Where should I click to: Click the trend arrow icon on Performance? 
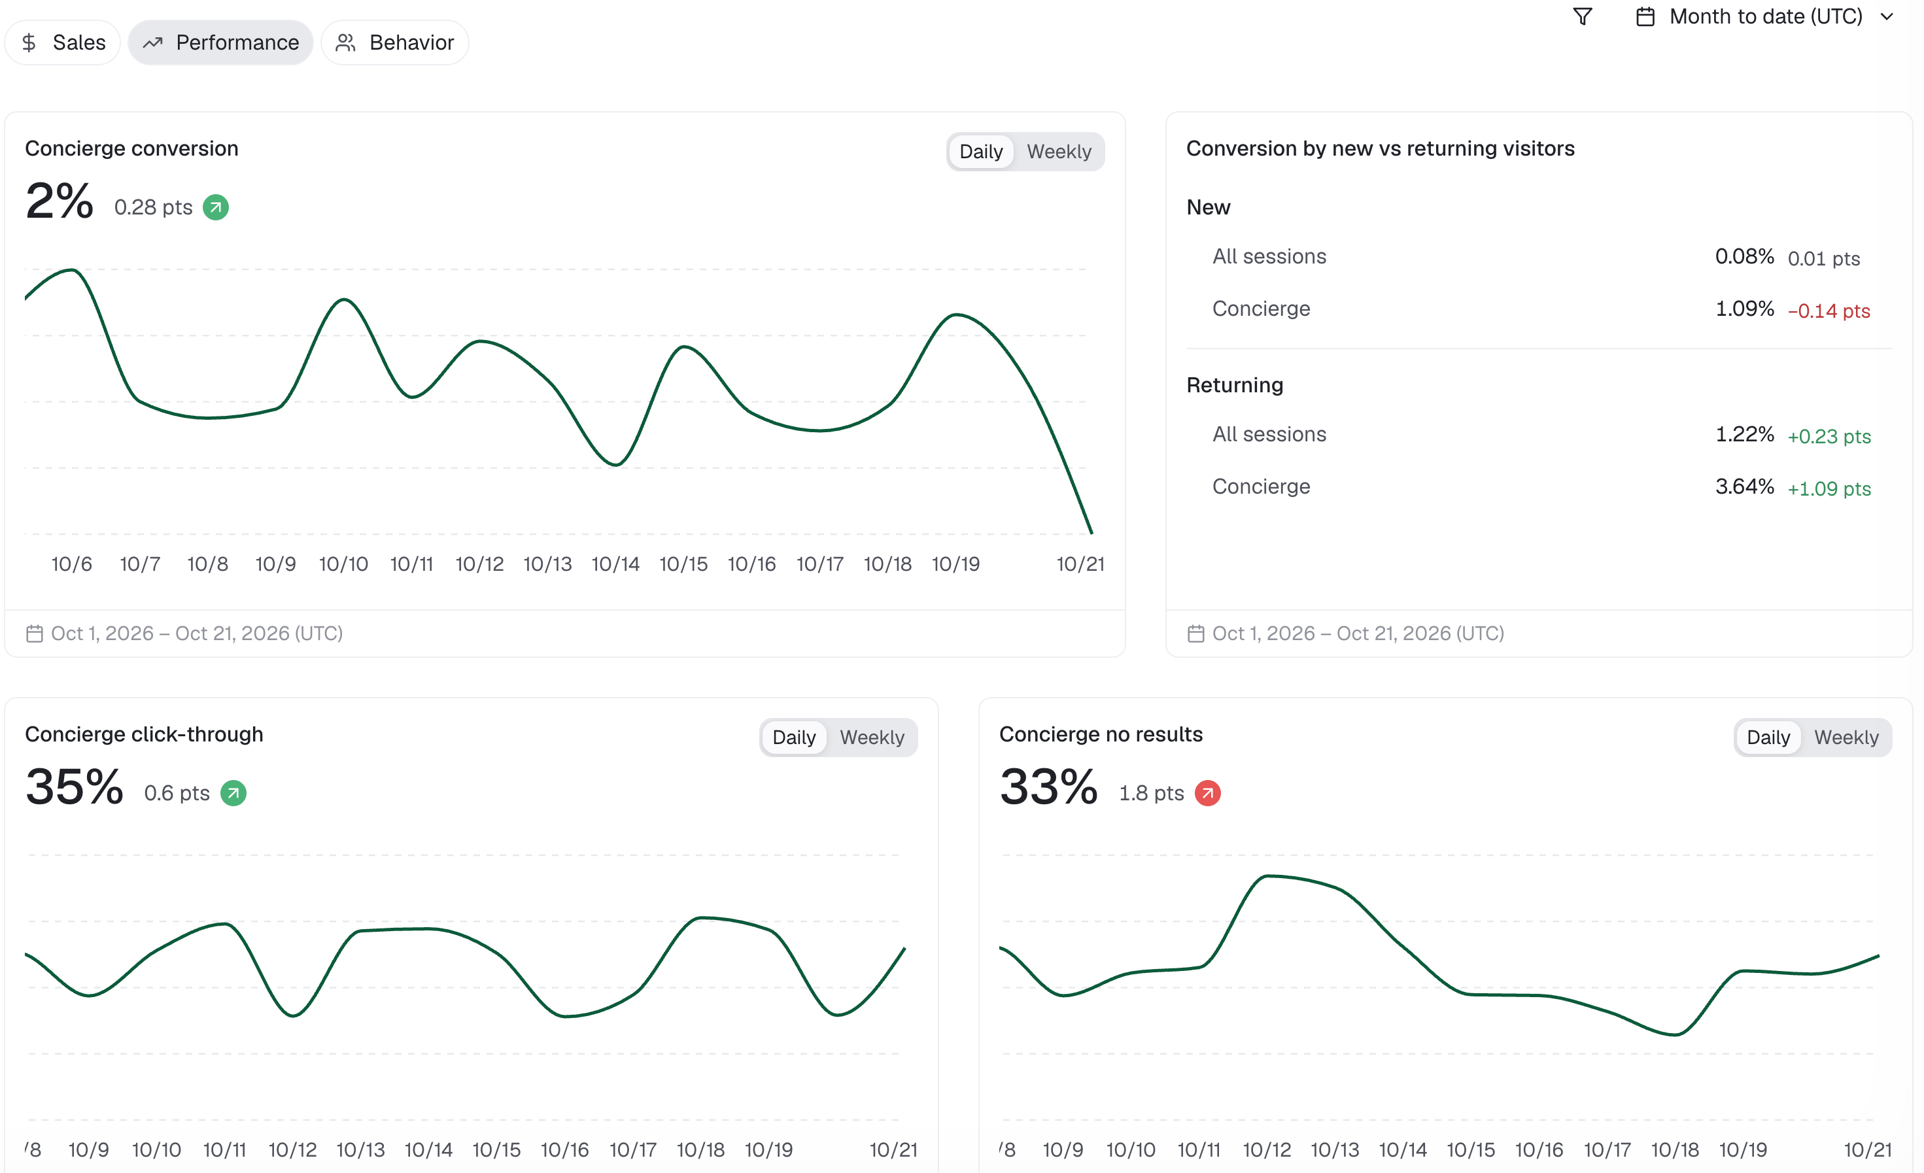coord(152,42)
